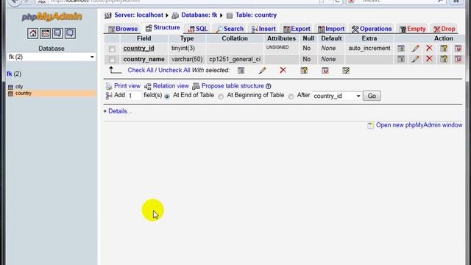Add unique index on country_id
The width and height of the screenshot is (471, 265).
(458, 48)
